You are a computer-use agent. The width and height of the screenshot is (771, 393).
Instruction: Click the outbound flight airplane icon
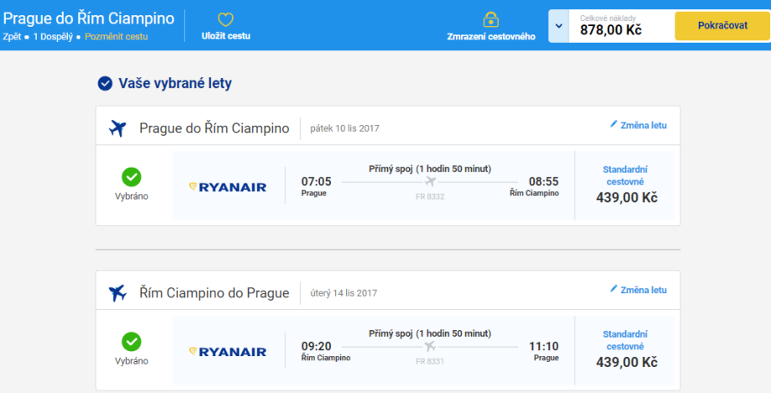click(x=117, y=128)
